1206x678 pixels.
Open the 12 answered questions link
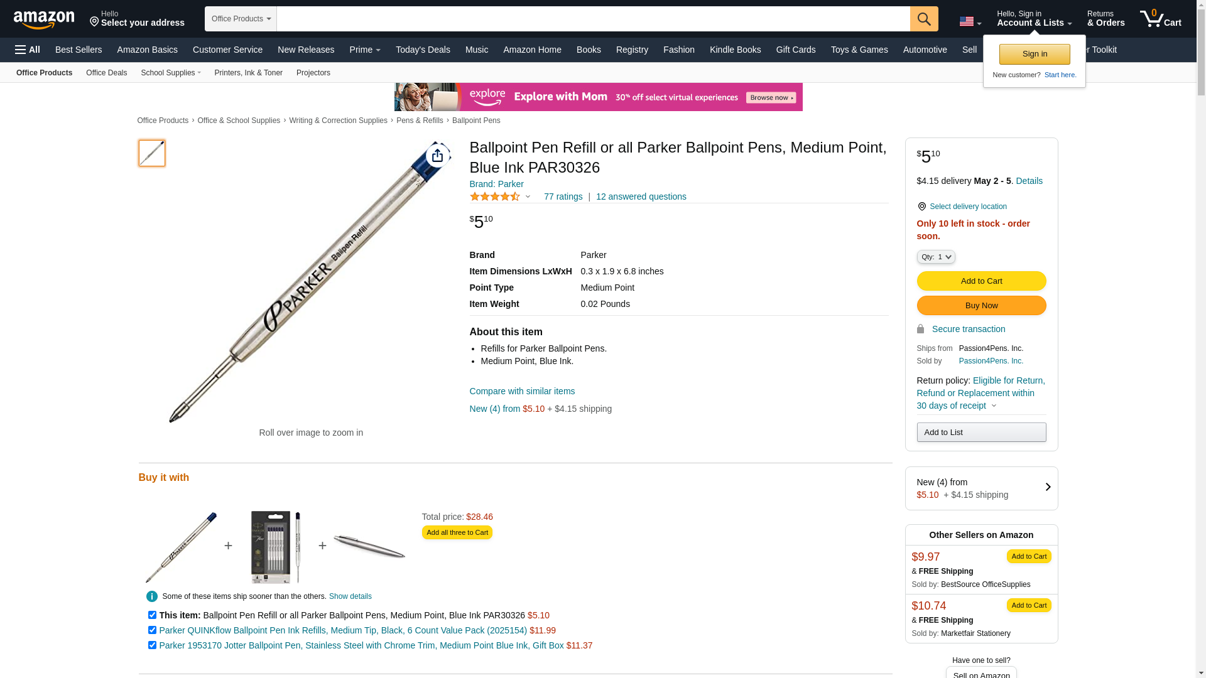tap(641, 196)
